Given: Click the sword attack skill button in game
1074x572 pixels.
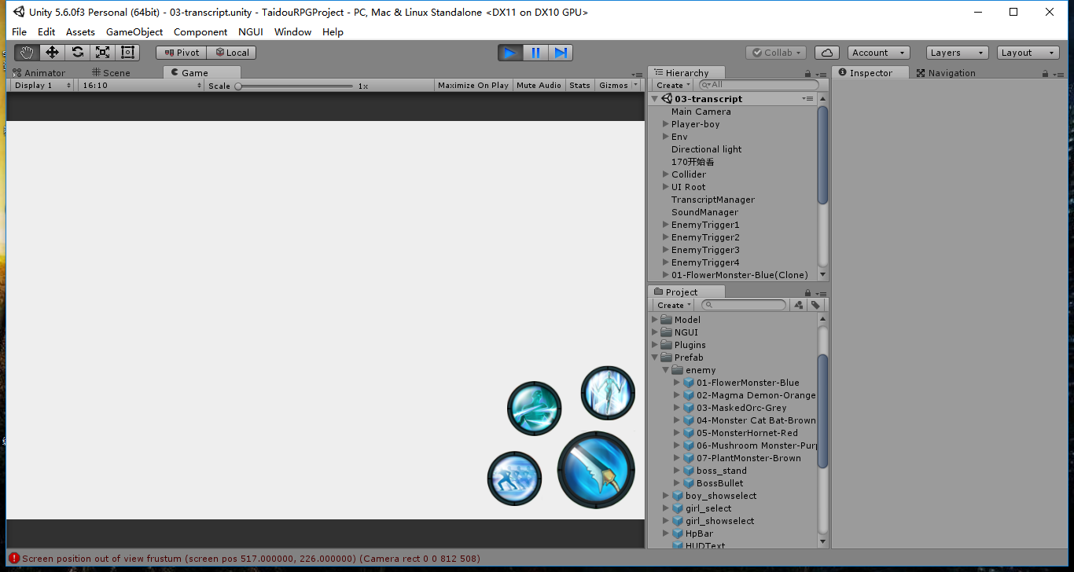Looking at the screenshot, I should point(596,470).
